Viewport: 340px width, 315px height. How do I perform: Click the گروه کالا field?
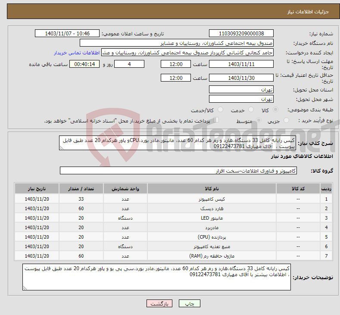coord(178,170)
